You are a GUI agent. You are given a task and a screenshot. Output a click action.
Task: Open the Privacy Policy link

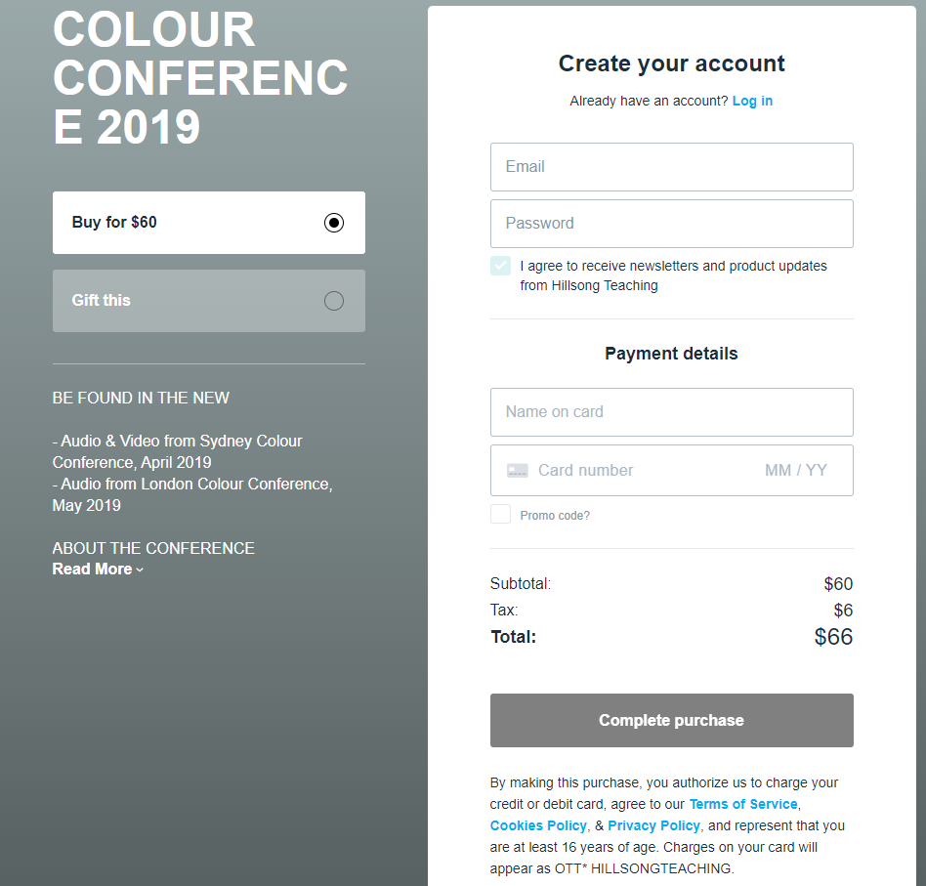pos(653,825)
